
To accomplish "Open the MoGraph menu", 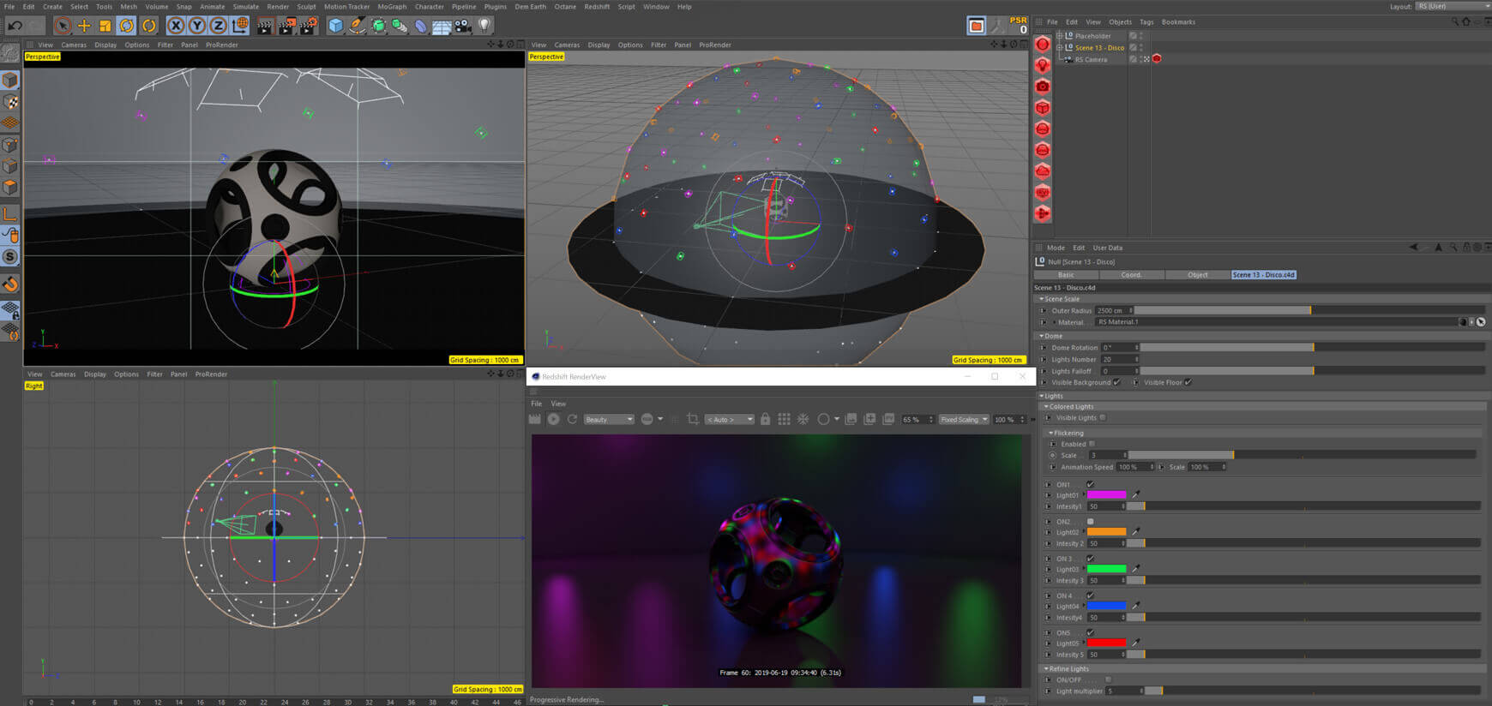I will tap(392, 6).
